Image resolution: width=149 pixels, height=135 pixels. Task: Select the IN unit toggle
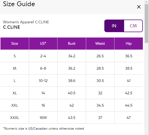click(x=114, y=26)
